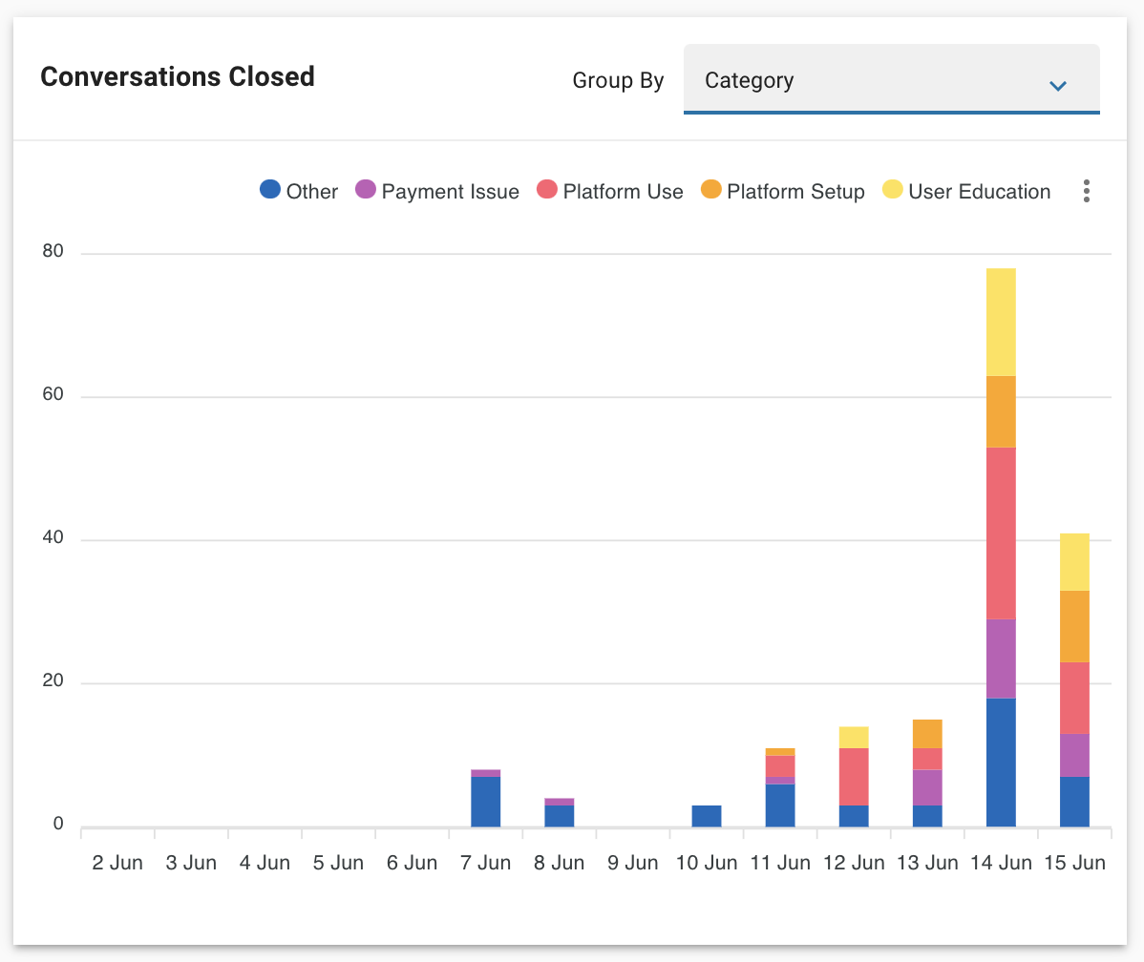Screen dimensions: 1144x962
Task: Click the purple Payment Issue legend dot
Action: pos(366,191)
